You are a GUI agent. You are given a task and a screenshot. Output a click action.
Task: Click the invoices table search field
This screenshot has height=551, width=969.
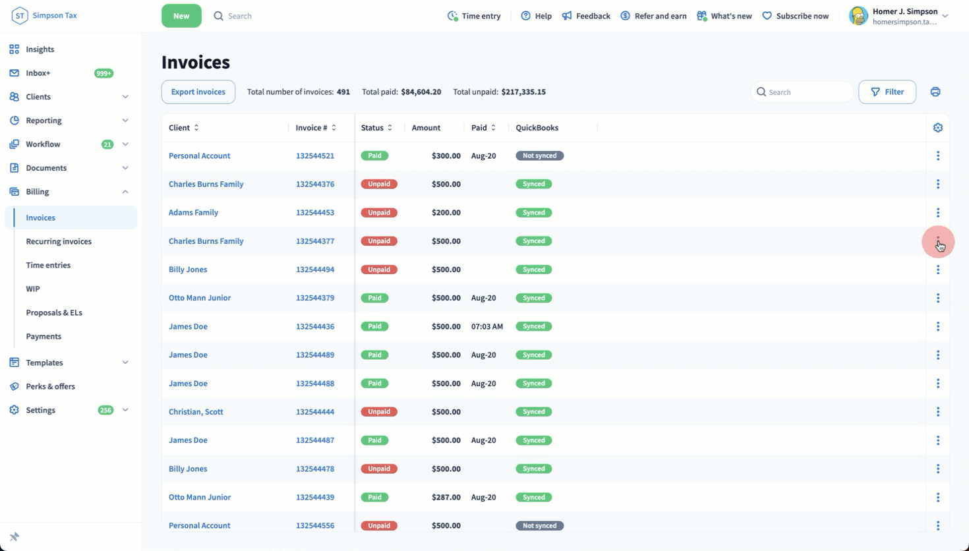(x=807, y=92)
